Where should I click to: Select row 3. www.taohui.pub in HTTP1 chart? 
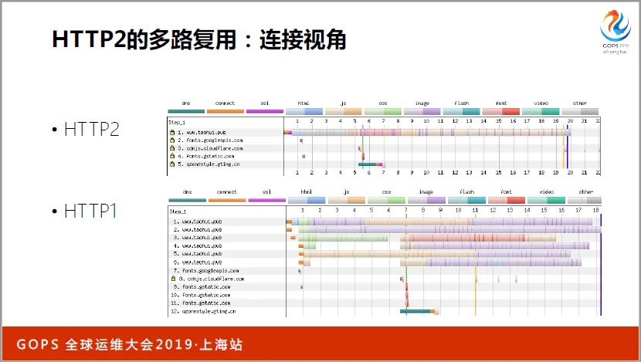pos(385,238)
